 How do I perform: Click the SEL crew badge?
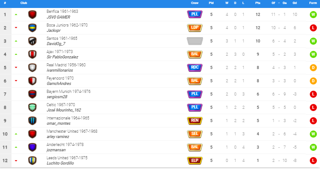point(195,134)
